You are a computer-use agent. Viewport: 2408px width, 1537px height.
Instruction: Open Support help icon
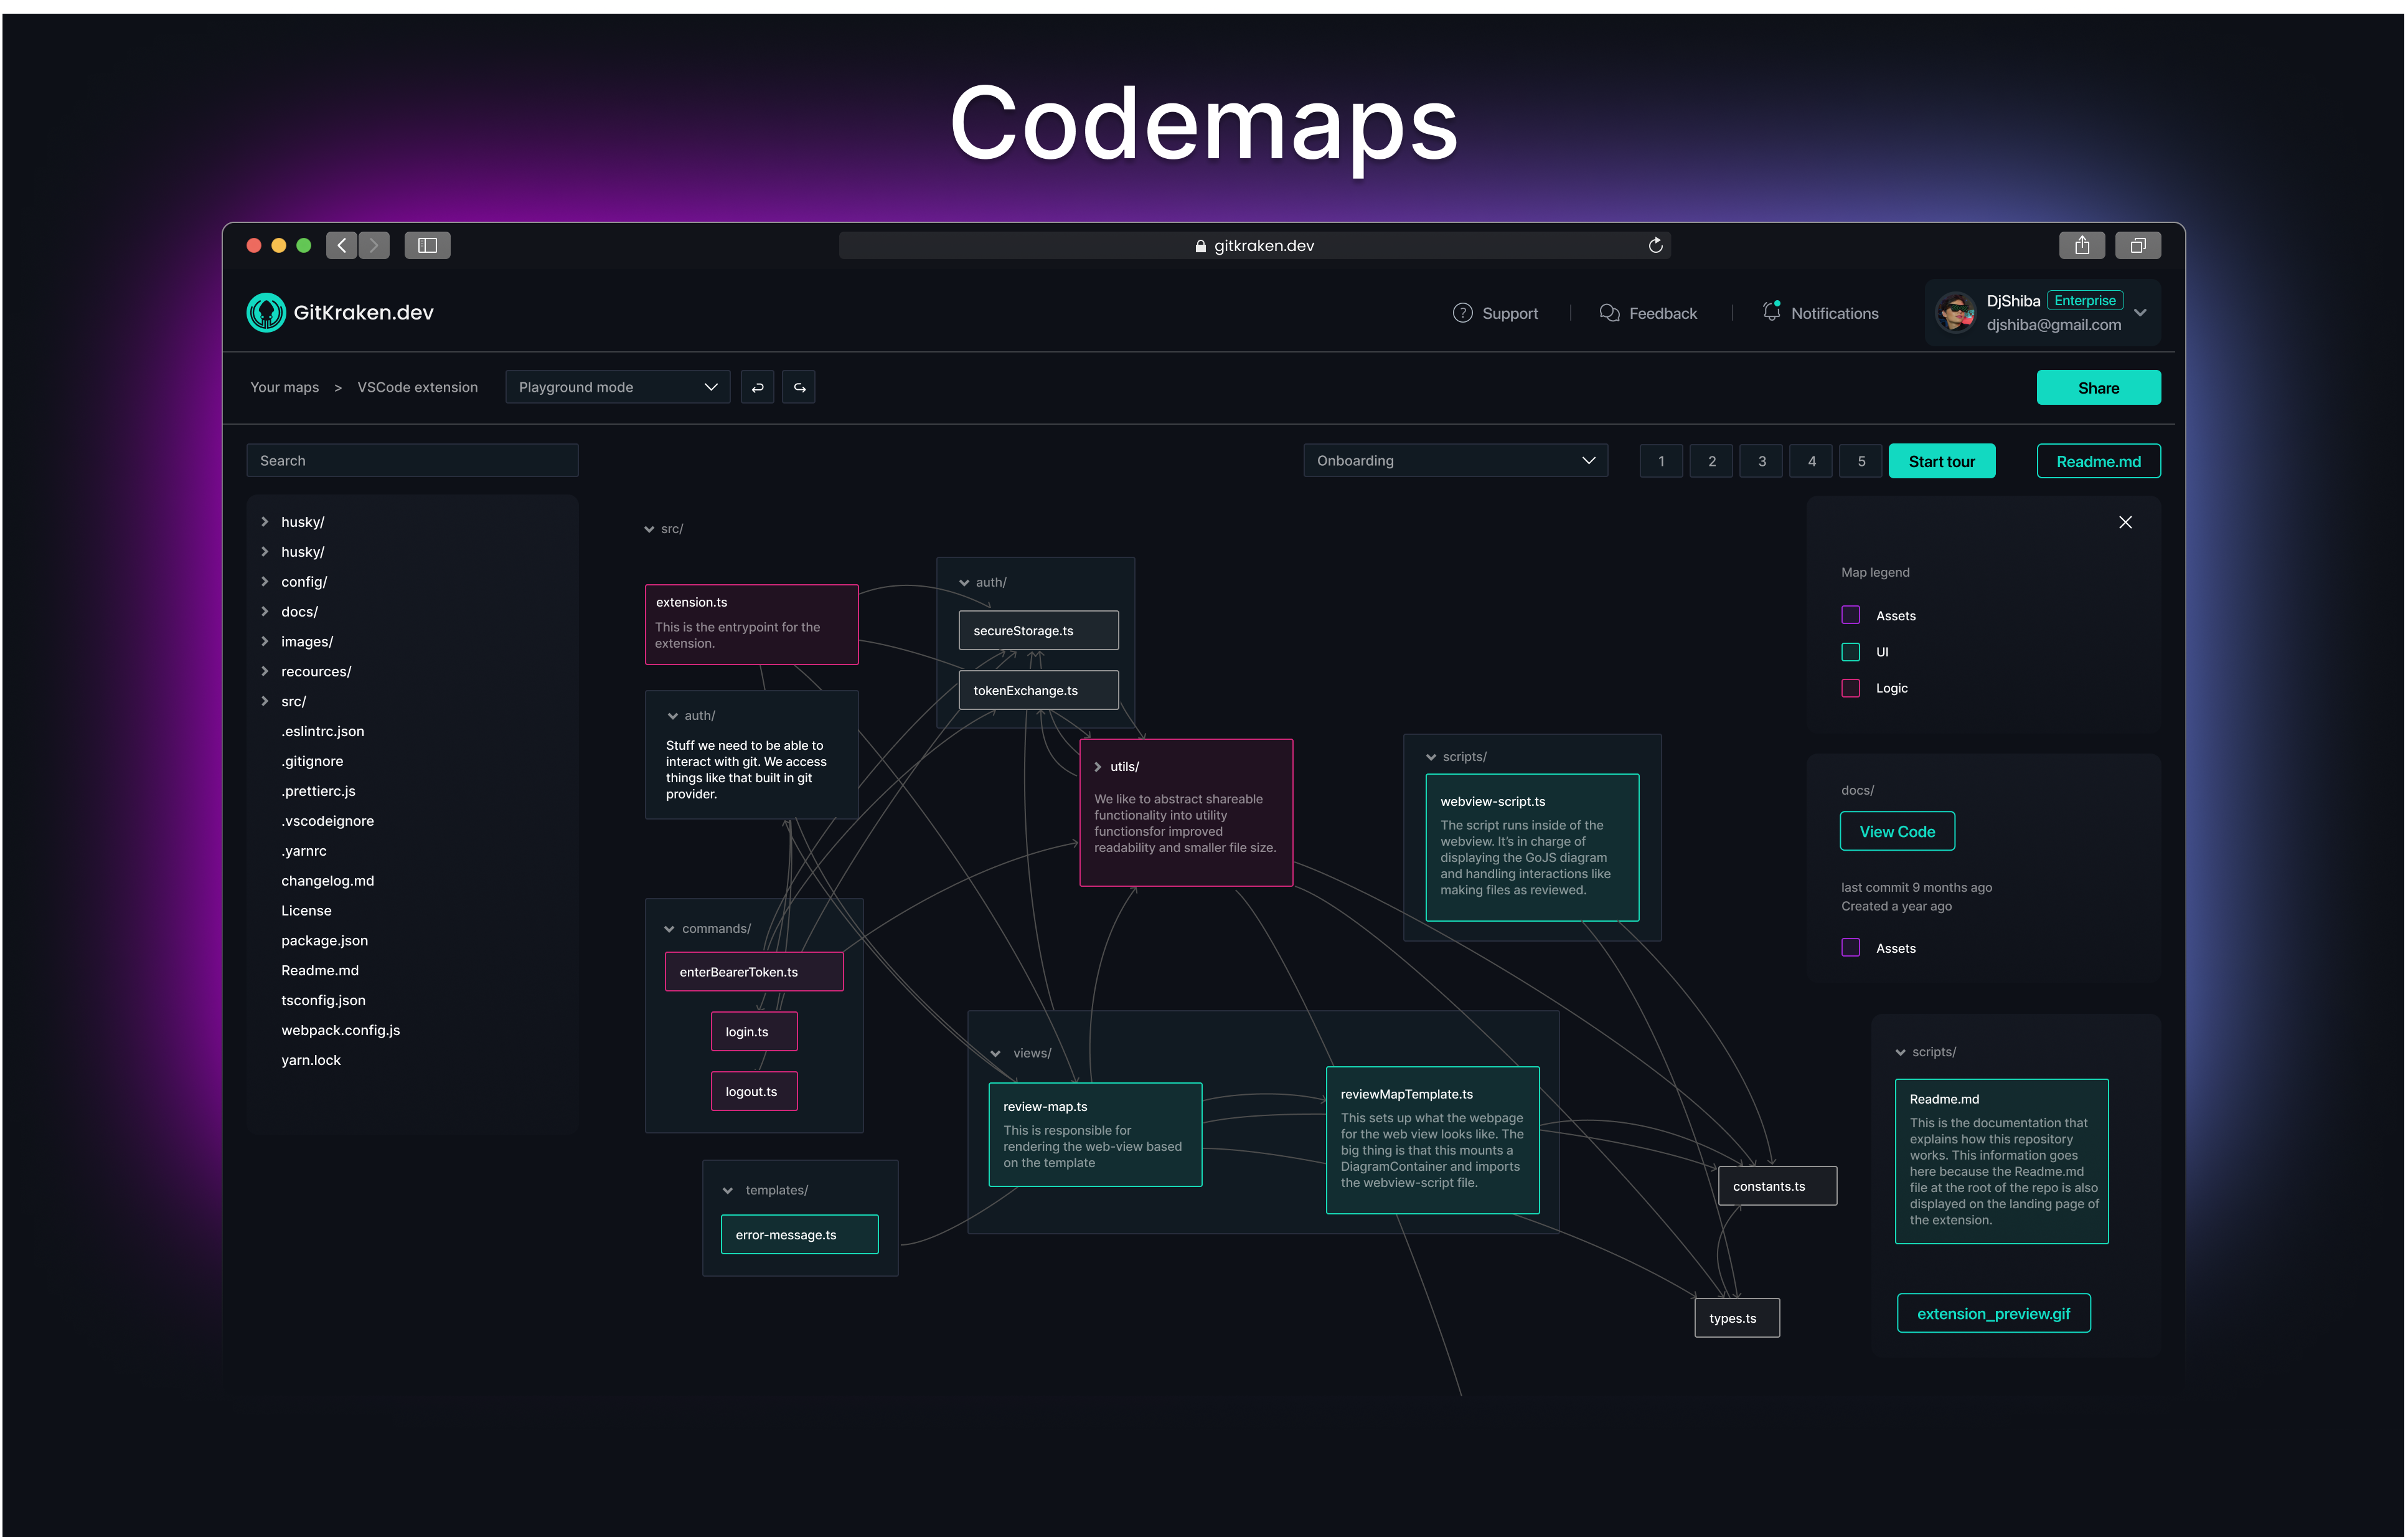point(1462,313)
